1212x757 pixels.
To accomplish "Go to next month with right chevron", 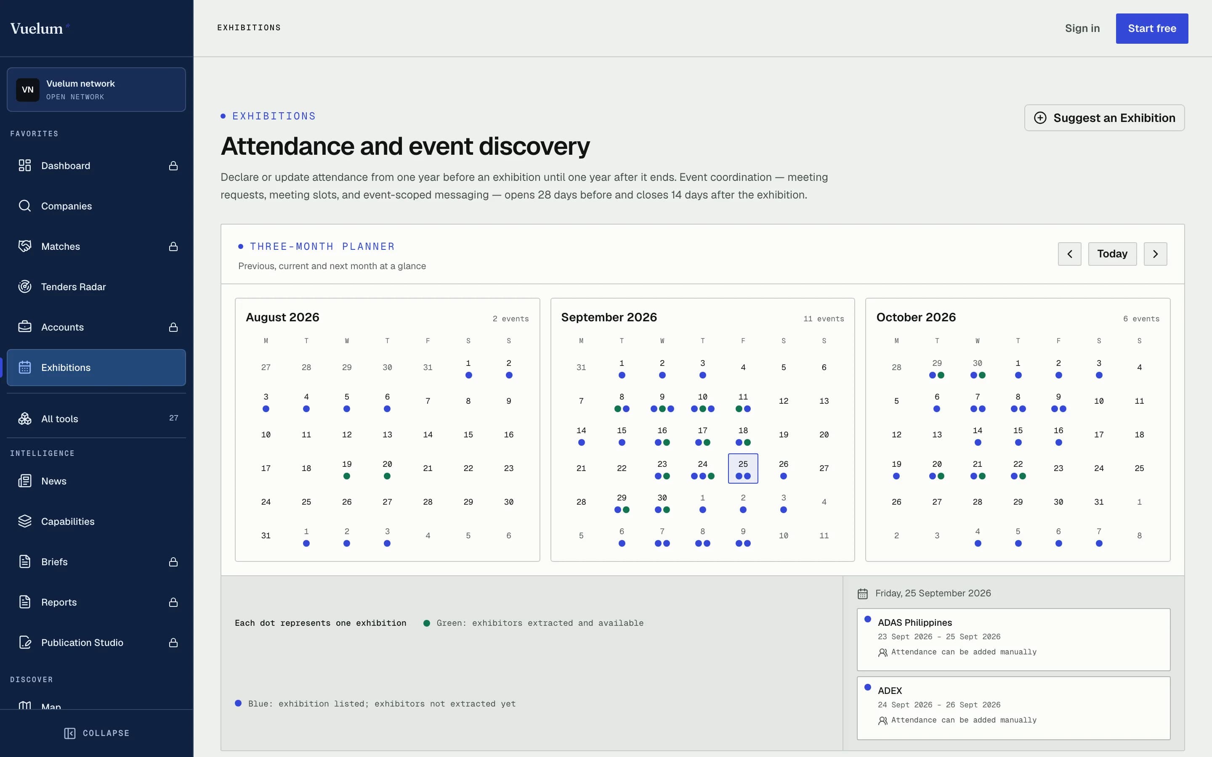I will click(1156, 254).
